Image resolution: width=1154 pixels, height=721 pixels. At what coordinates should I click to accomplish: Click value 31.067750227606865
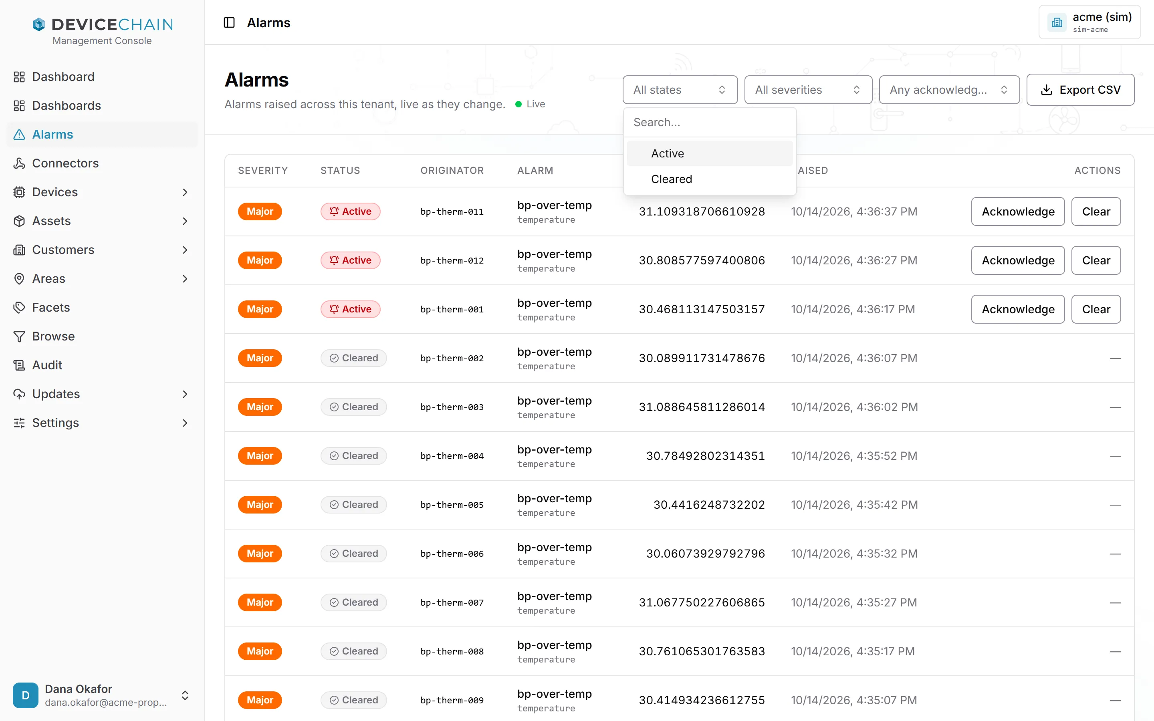[x=702, y=603]
